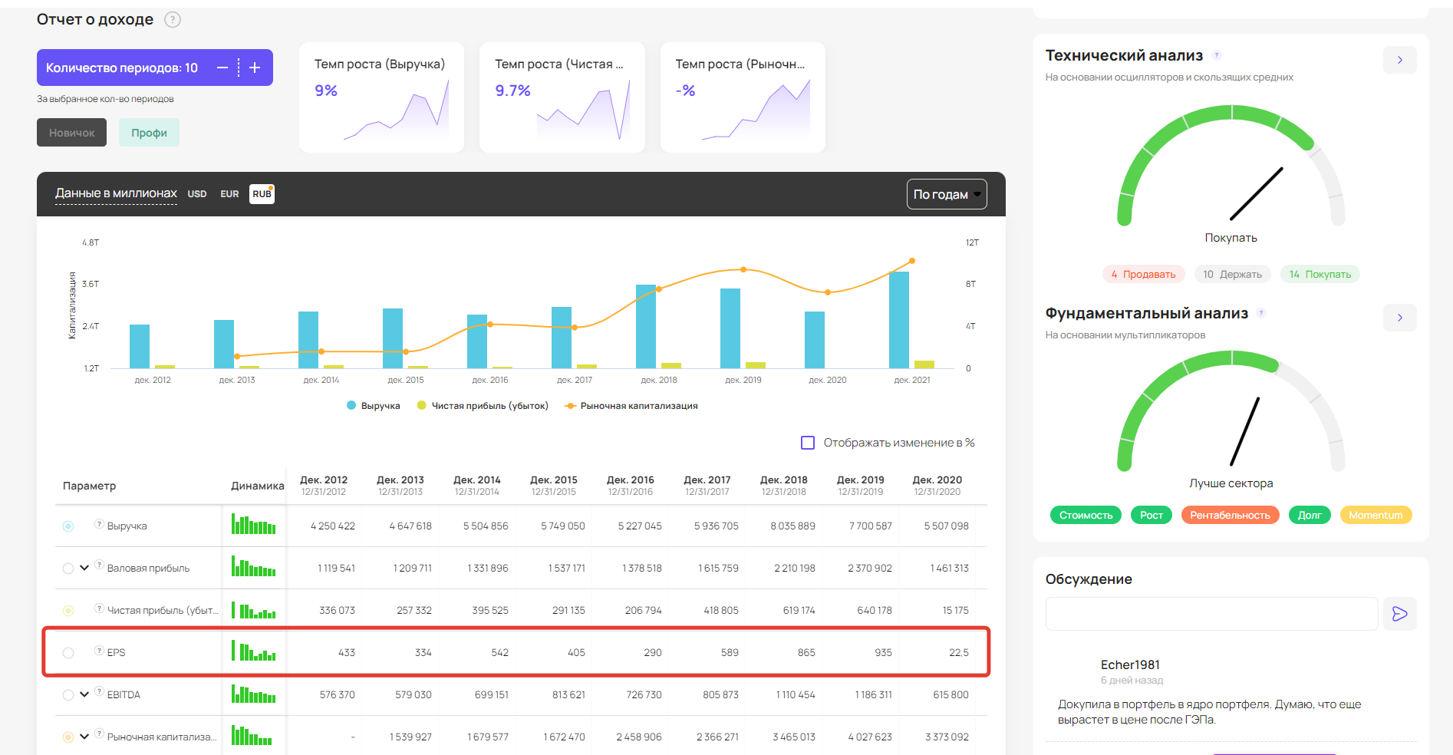1453x755 pixels.
Task: Click EPS dynamics mini chart
Action: pos(254,651)
